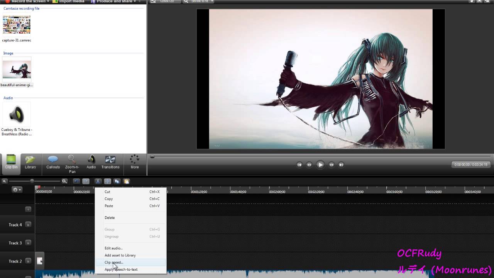The width and height of the screenshot is (494, 278).
Task: Open the Library tab
Action: coord(30,162)
